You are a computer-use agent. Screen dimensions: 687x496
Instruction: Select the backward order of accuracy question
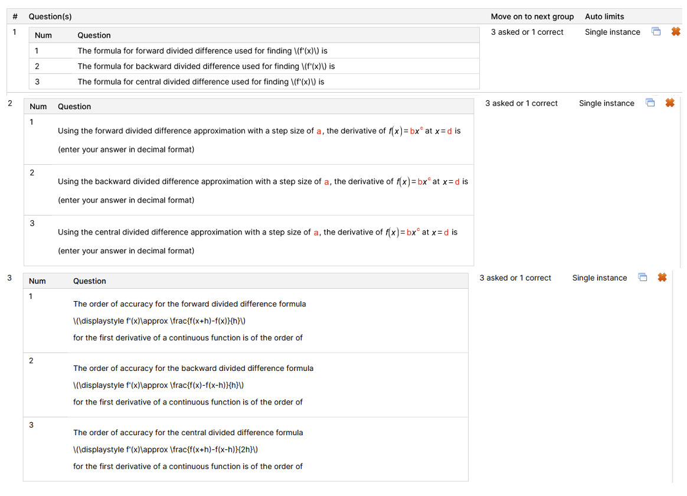point(193,368)
